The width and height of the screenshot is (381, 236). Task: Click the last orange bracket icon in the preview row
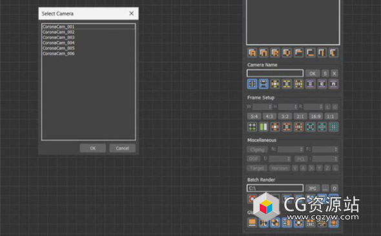tap(334, 52)
